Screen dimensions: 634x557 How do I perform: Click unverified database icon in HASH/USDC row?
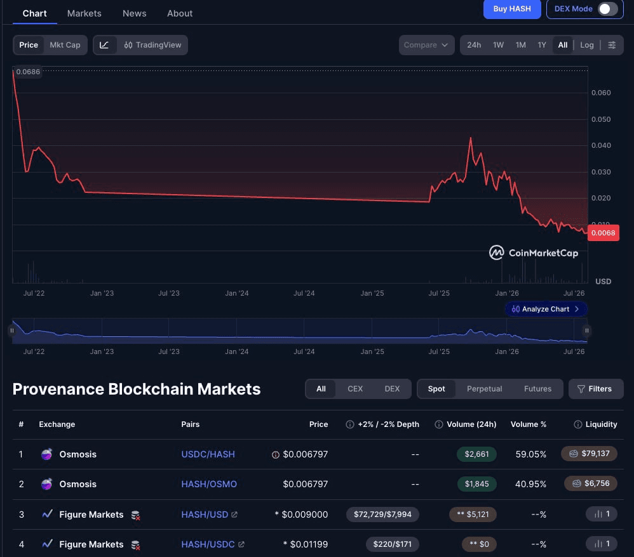136,545
